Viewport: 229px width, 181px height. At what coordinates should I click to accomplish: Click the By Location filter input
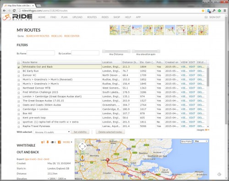(x=85, y=53)
